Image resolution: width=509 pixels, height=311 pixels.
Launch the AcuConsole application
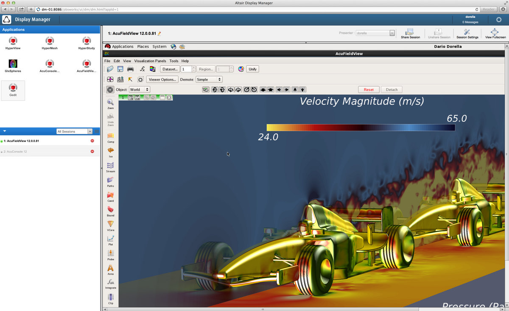[x=50, y=66]
